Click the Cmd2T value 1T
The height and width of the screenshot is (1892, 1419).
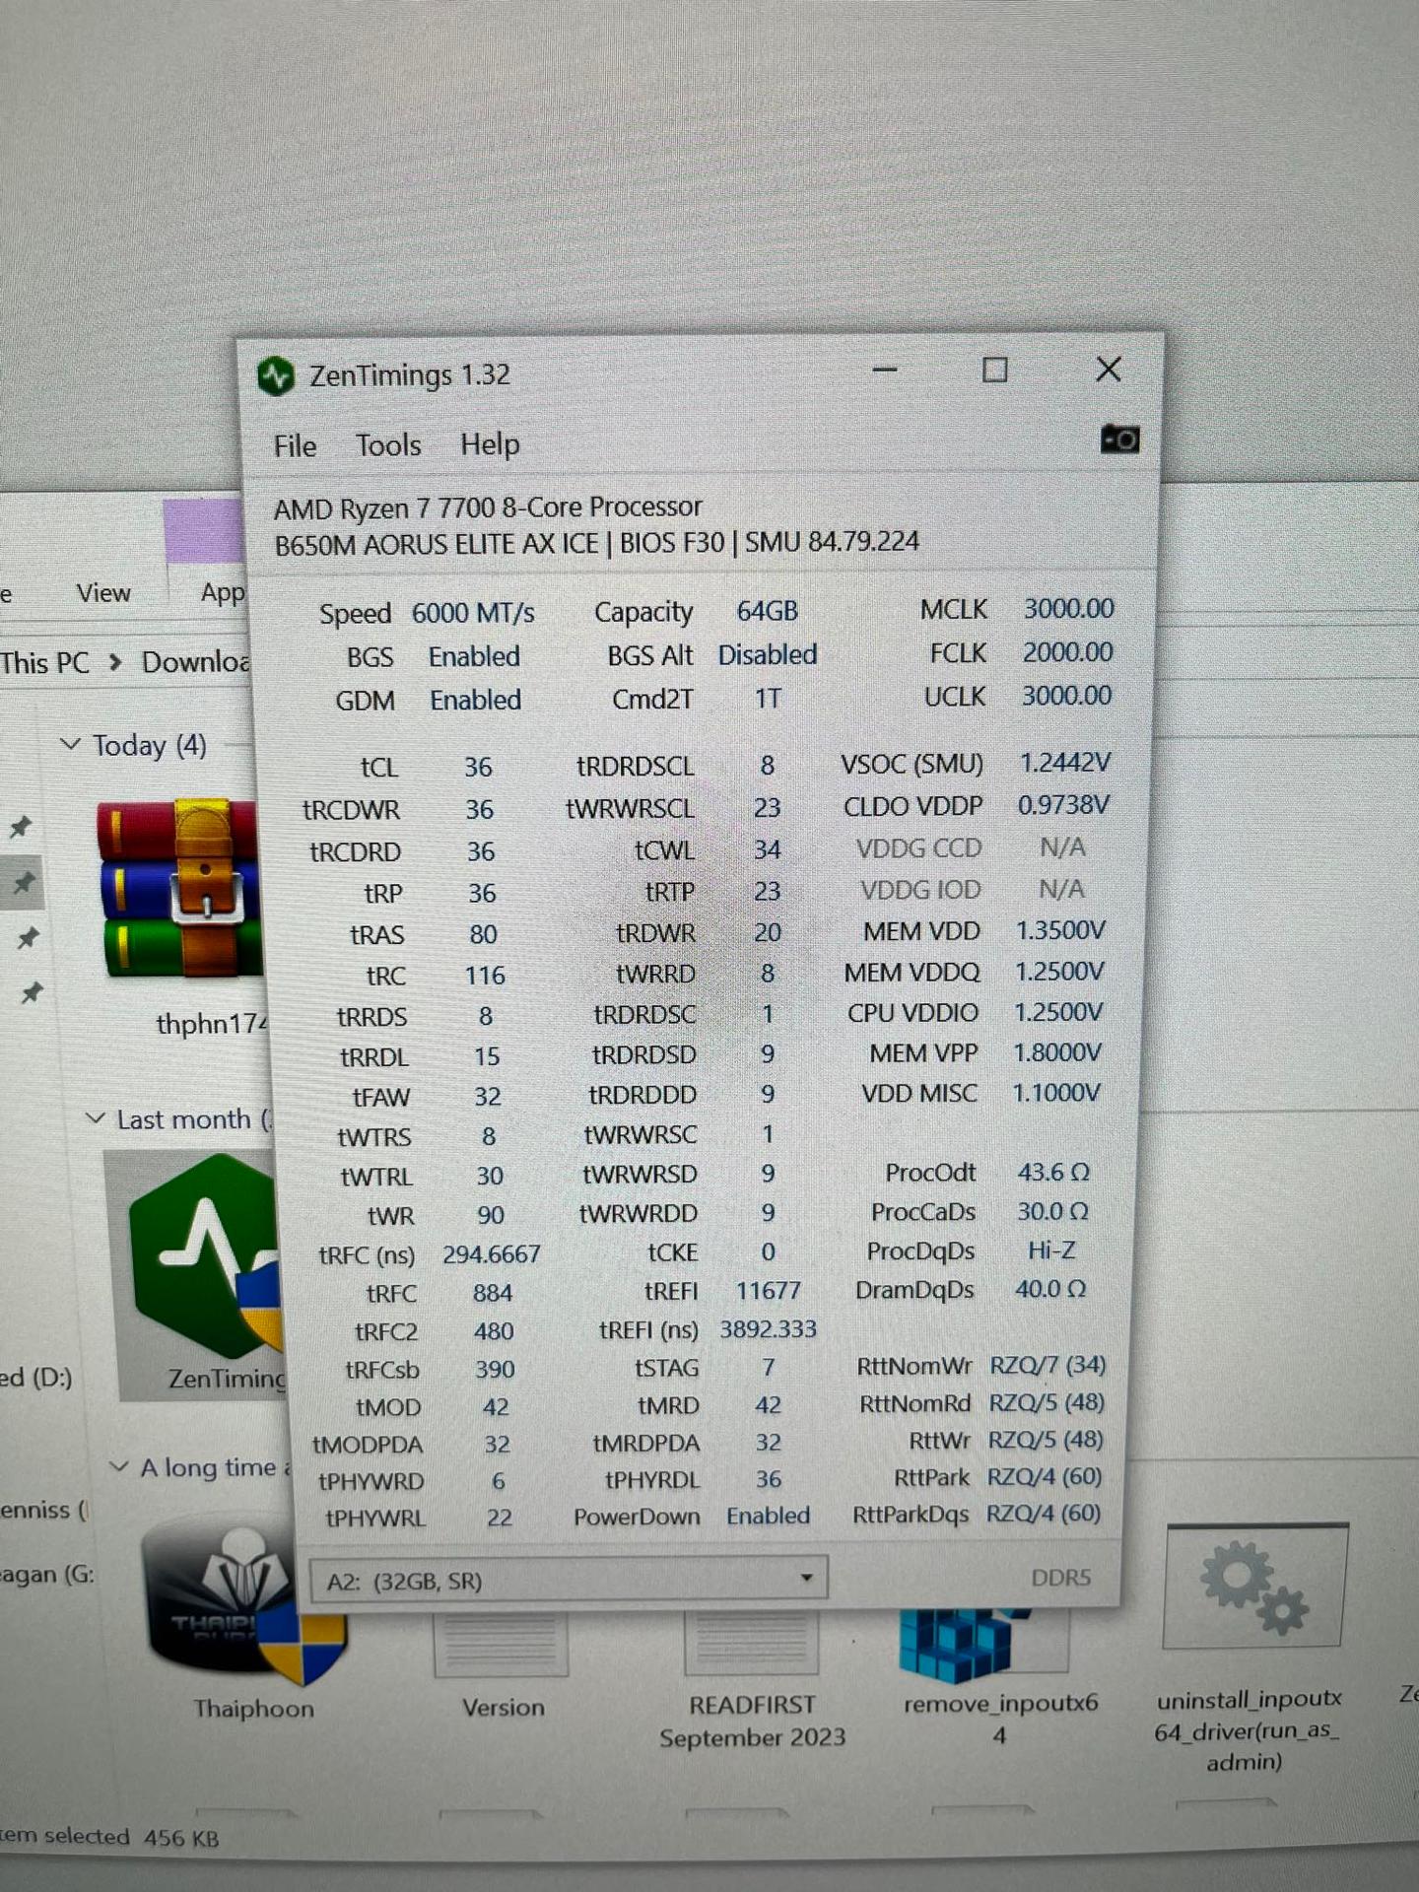pyautogui.click(x=768, y=699)
